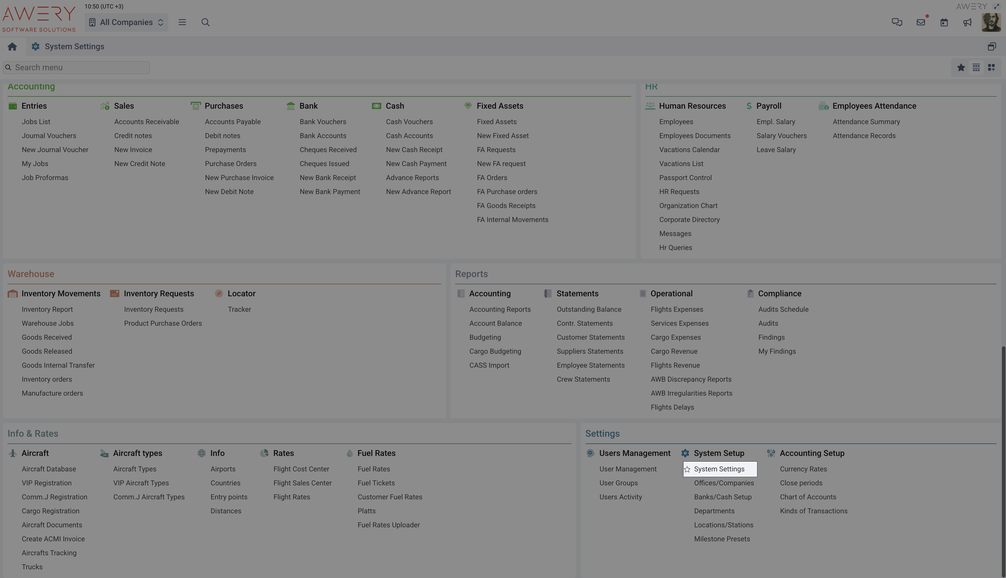Open Chart of Accounts menu item
The height and width of the screenshot is (578, 1006).
808,497
